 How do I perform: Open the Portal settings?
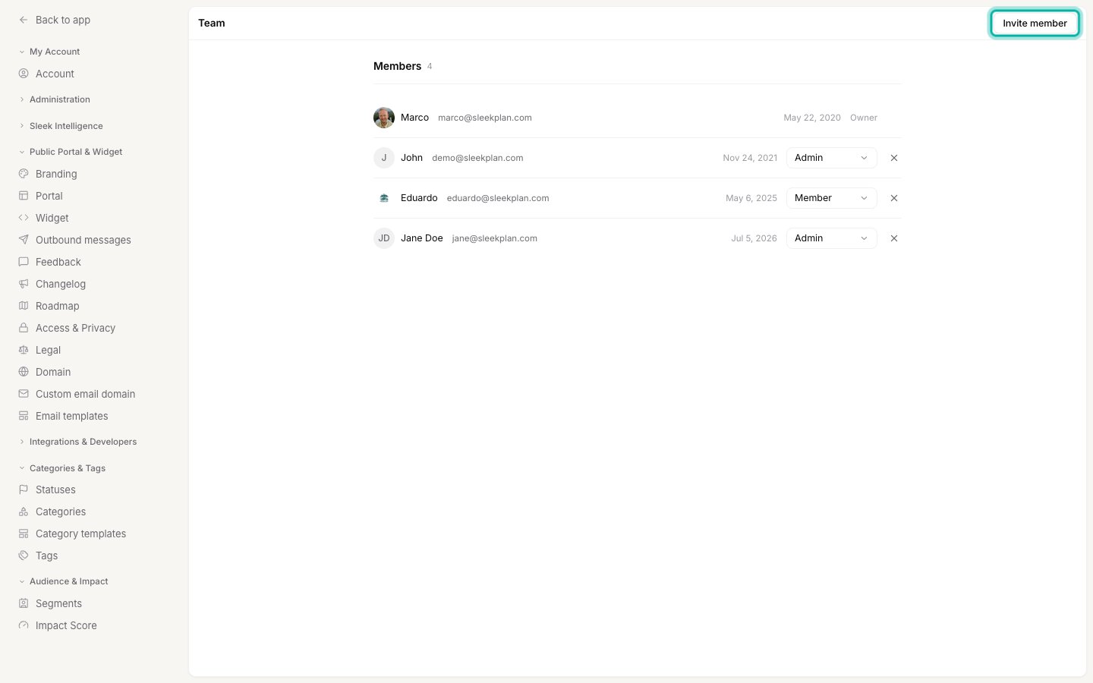pos(49,196)
